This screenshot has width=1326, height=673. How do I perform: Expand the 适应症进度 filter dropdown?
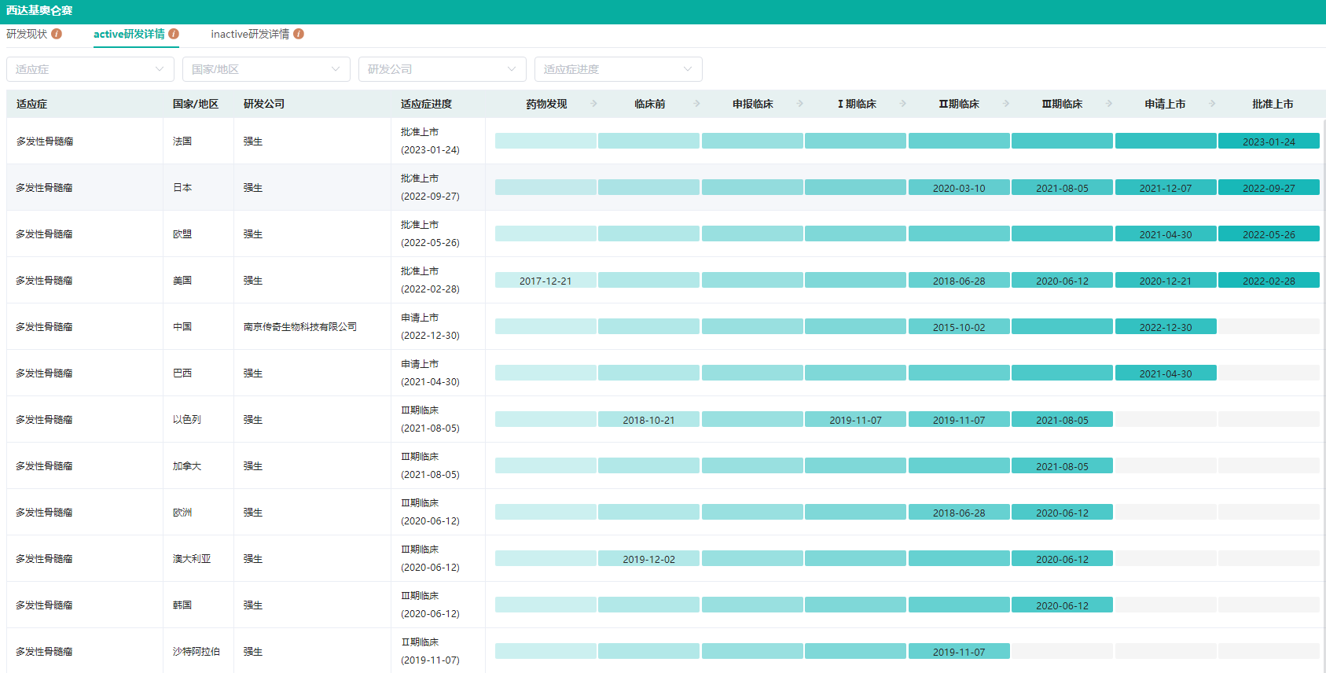coord(619,69)
